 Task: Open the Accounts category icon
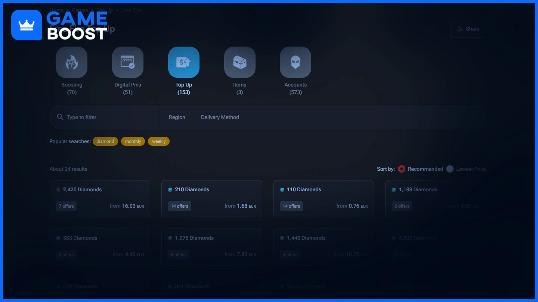coord(296,62)
